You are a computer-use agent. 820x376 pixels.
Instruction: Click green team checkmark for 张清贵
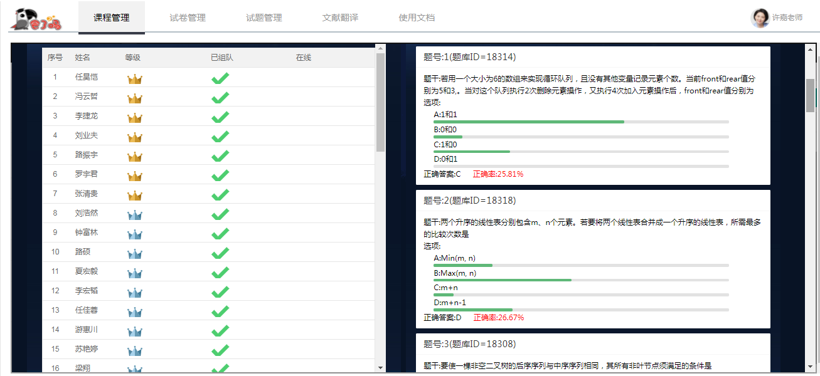220,195
